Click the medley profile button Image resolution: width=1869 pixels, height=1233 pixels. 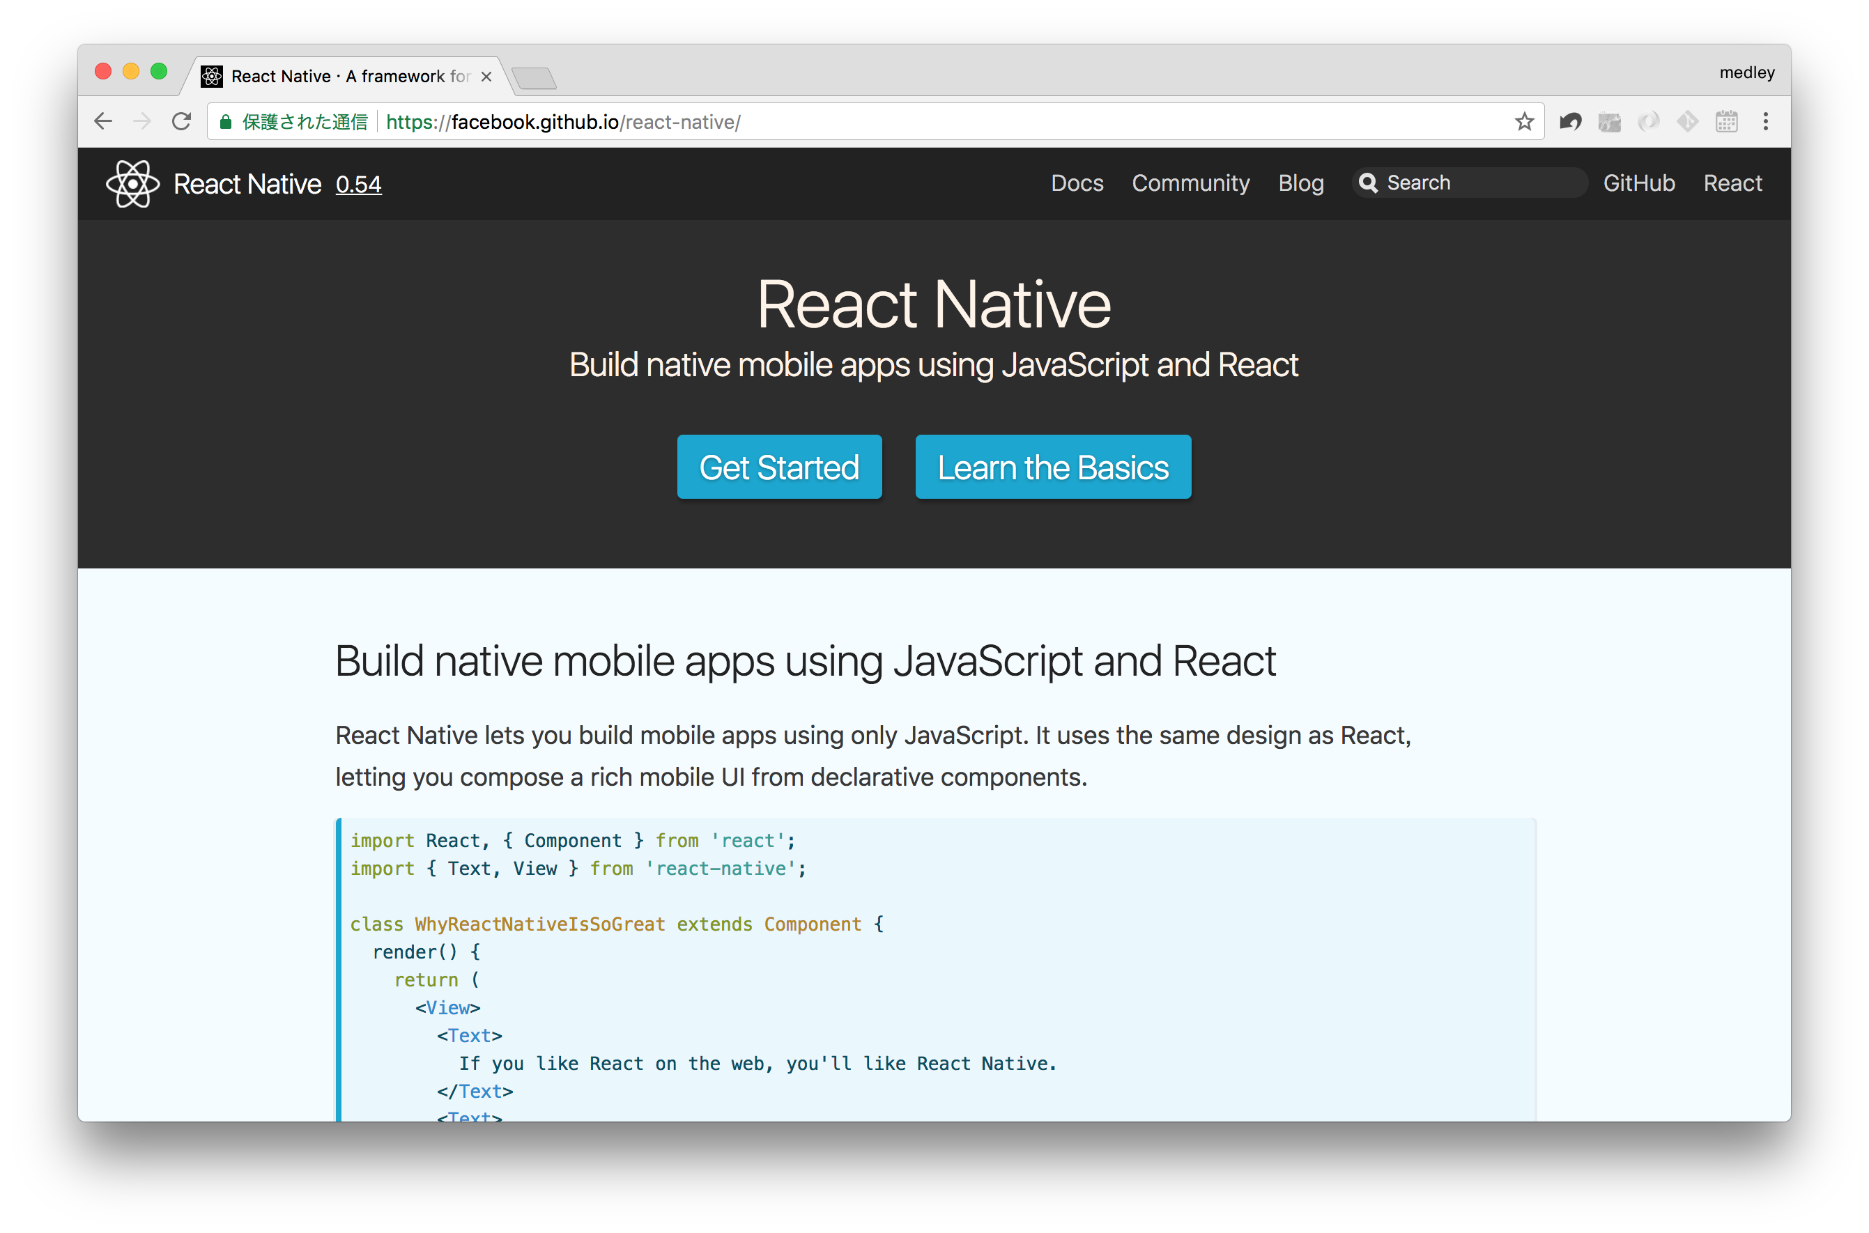pyautogui.click(x=1746, y=72)
